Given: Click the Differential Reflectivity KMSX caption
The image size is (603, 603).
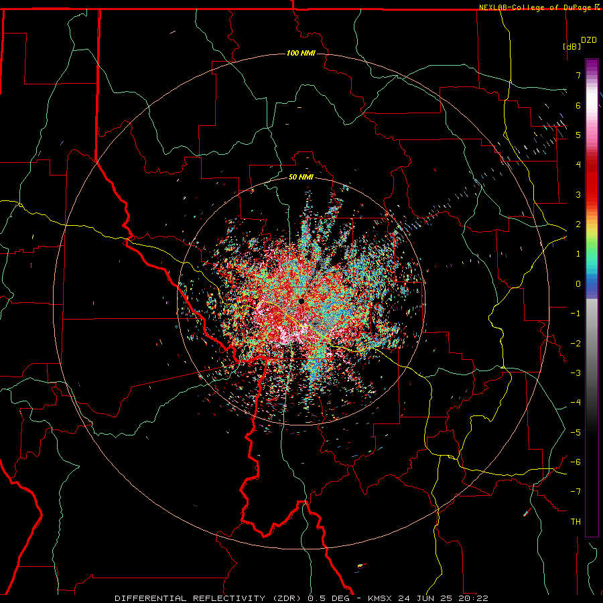Looking at the screenshot, I should pos(301,598).
